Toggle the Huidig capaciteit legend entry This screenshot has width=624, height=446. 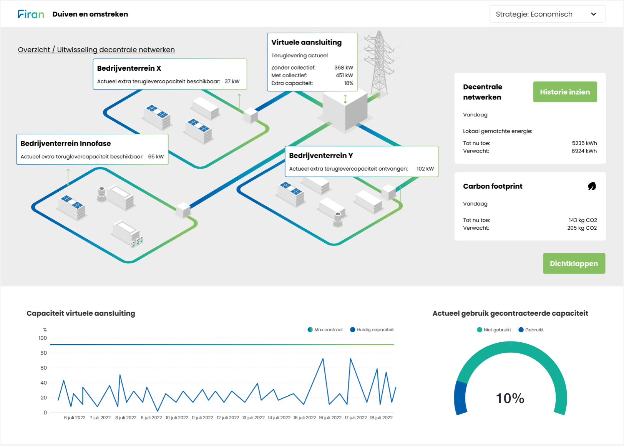(372, 330)
